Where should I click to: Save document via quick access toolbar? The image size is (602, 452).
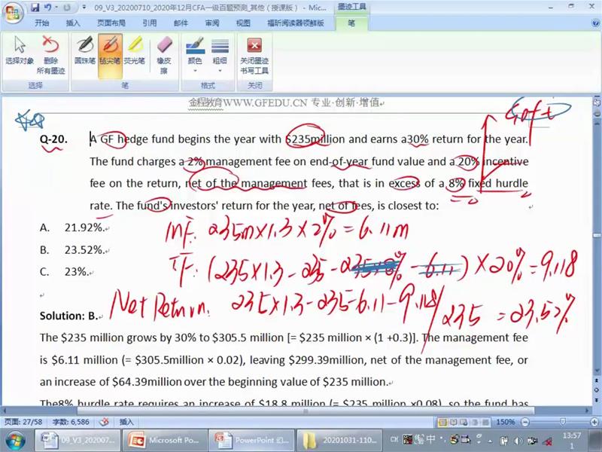[35, 8]
